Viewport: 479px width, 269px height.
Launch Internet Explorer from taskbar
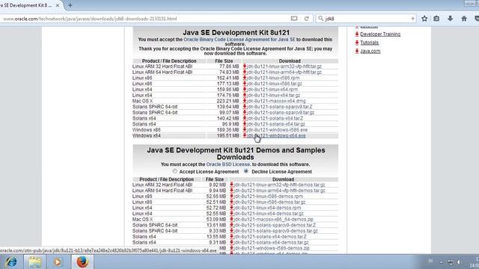click(11, 262)
